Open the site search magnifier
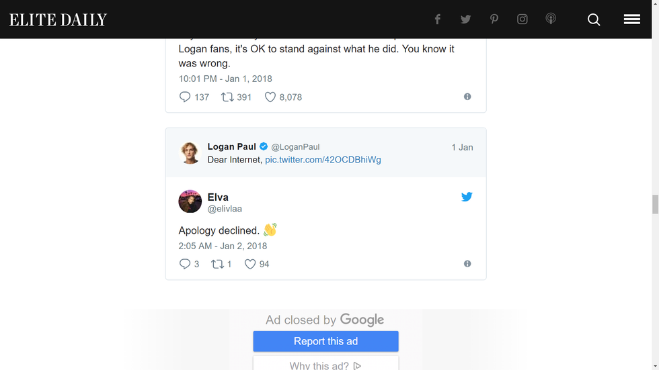Viewport: 659px width, 370px height. [594, 19]
